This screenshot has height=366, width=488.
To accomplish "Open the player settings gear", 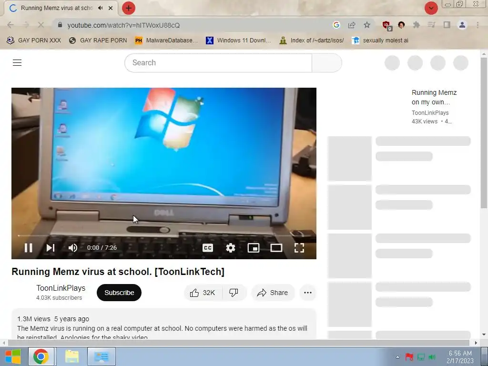I will click(x=231, y=248).
